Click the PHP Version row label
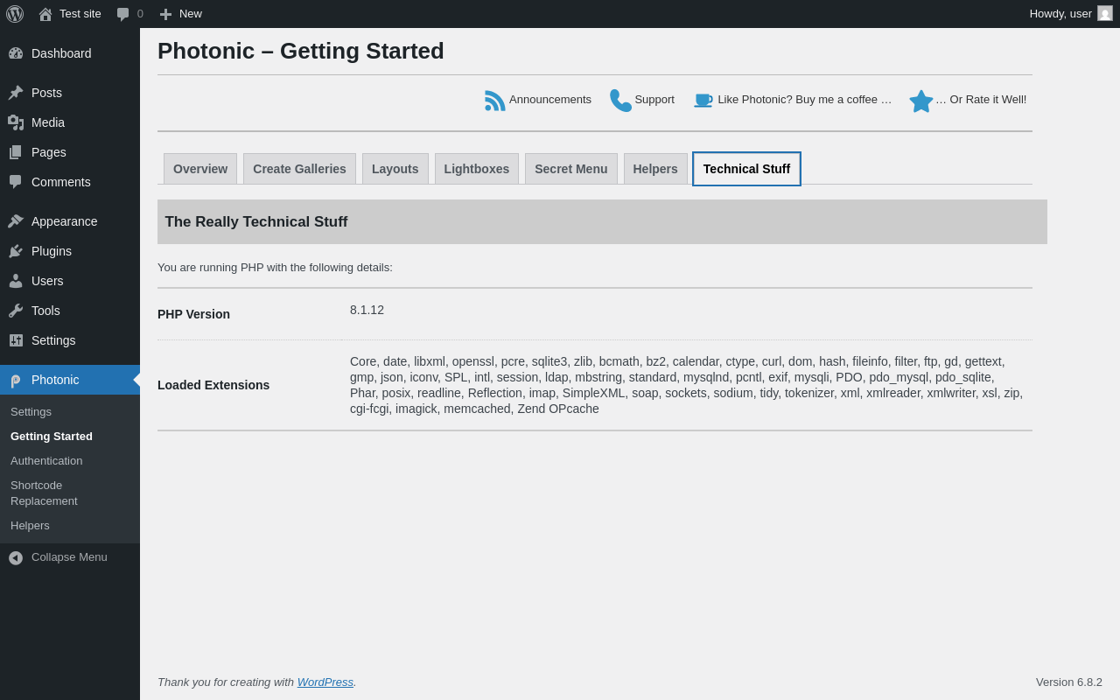The width and height of the screenshot is (1120, 700). point(193,314)
